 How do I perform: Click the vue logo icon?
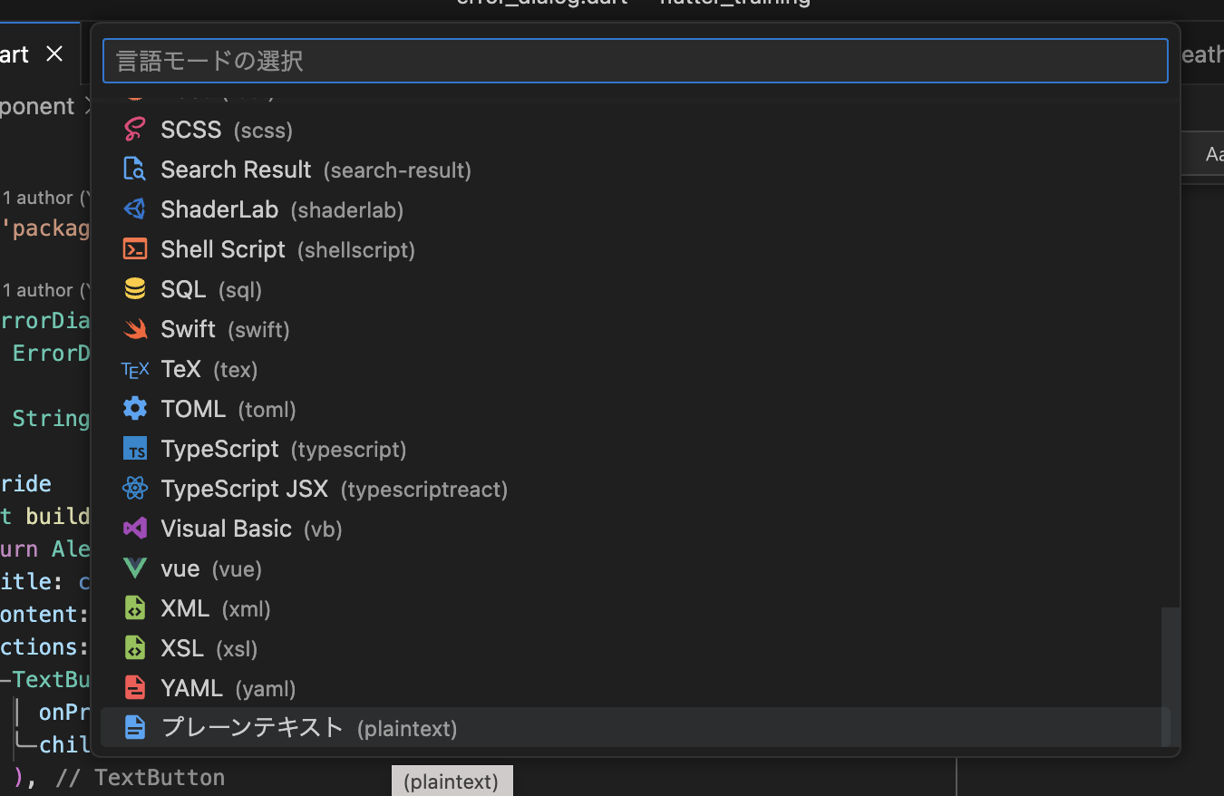tap(135, 568)
